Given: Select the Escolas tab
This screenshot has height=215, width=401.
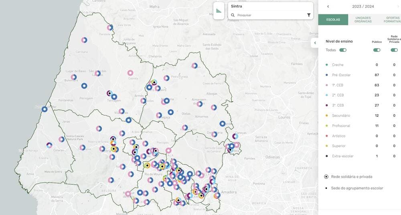Looking at the screenshot, I should [x=333, y=20].
